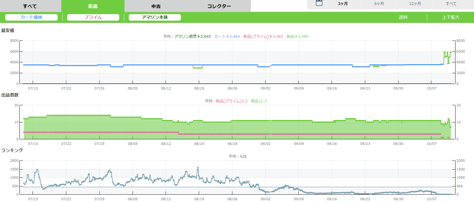Switch to the すべて condition tab
474x203 pixels.
pyautogui.click(x=30, y=6)
